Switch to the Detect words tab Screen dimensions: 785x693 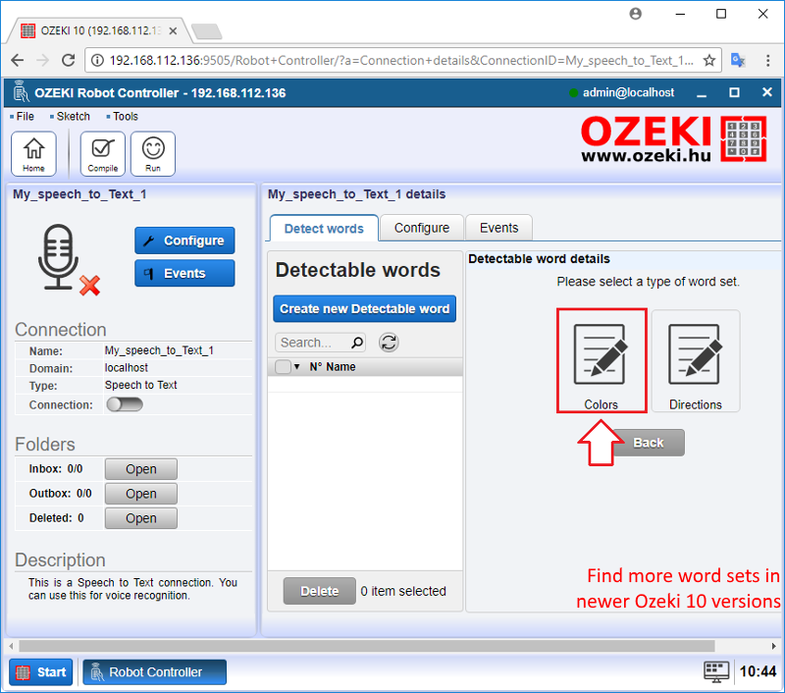click(324, 229)
